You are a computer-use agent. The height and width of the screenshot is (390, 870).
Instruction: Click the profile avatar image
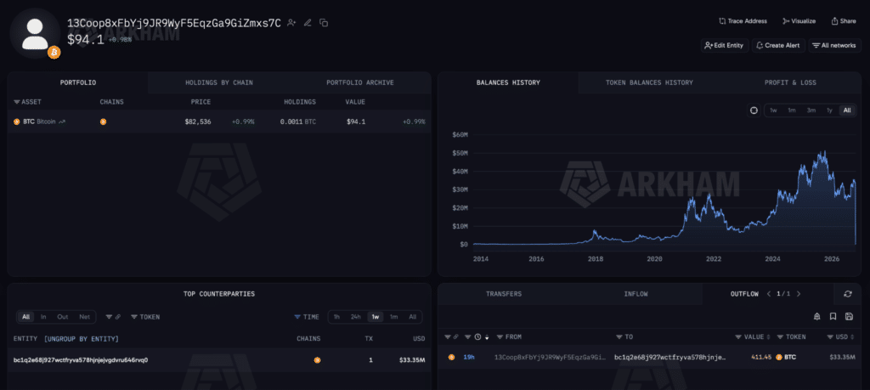coord(34,33)
